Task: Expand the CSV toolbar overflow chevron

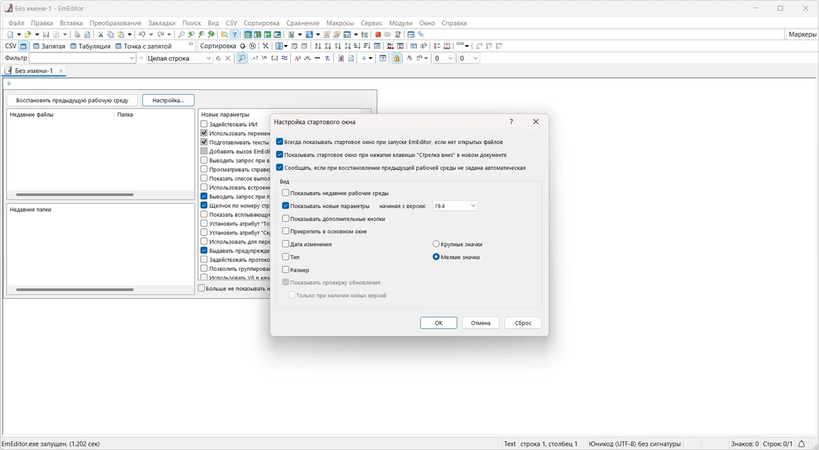Action: click(190, 44)
